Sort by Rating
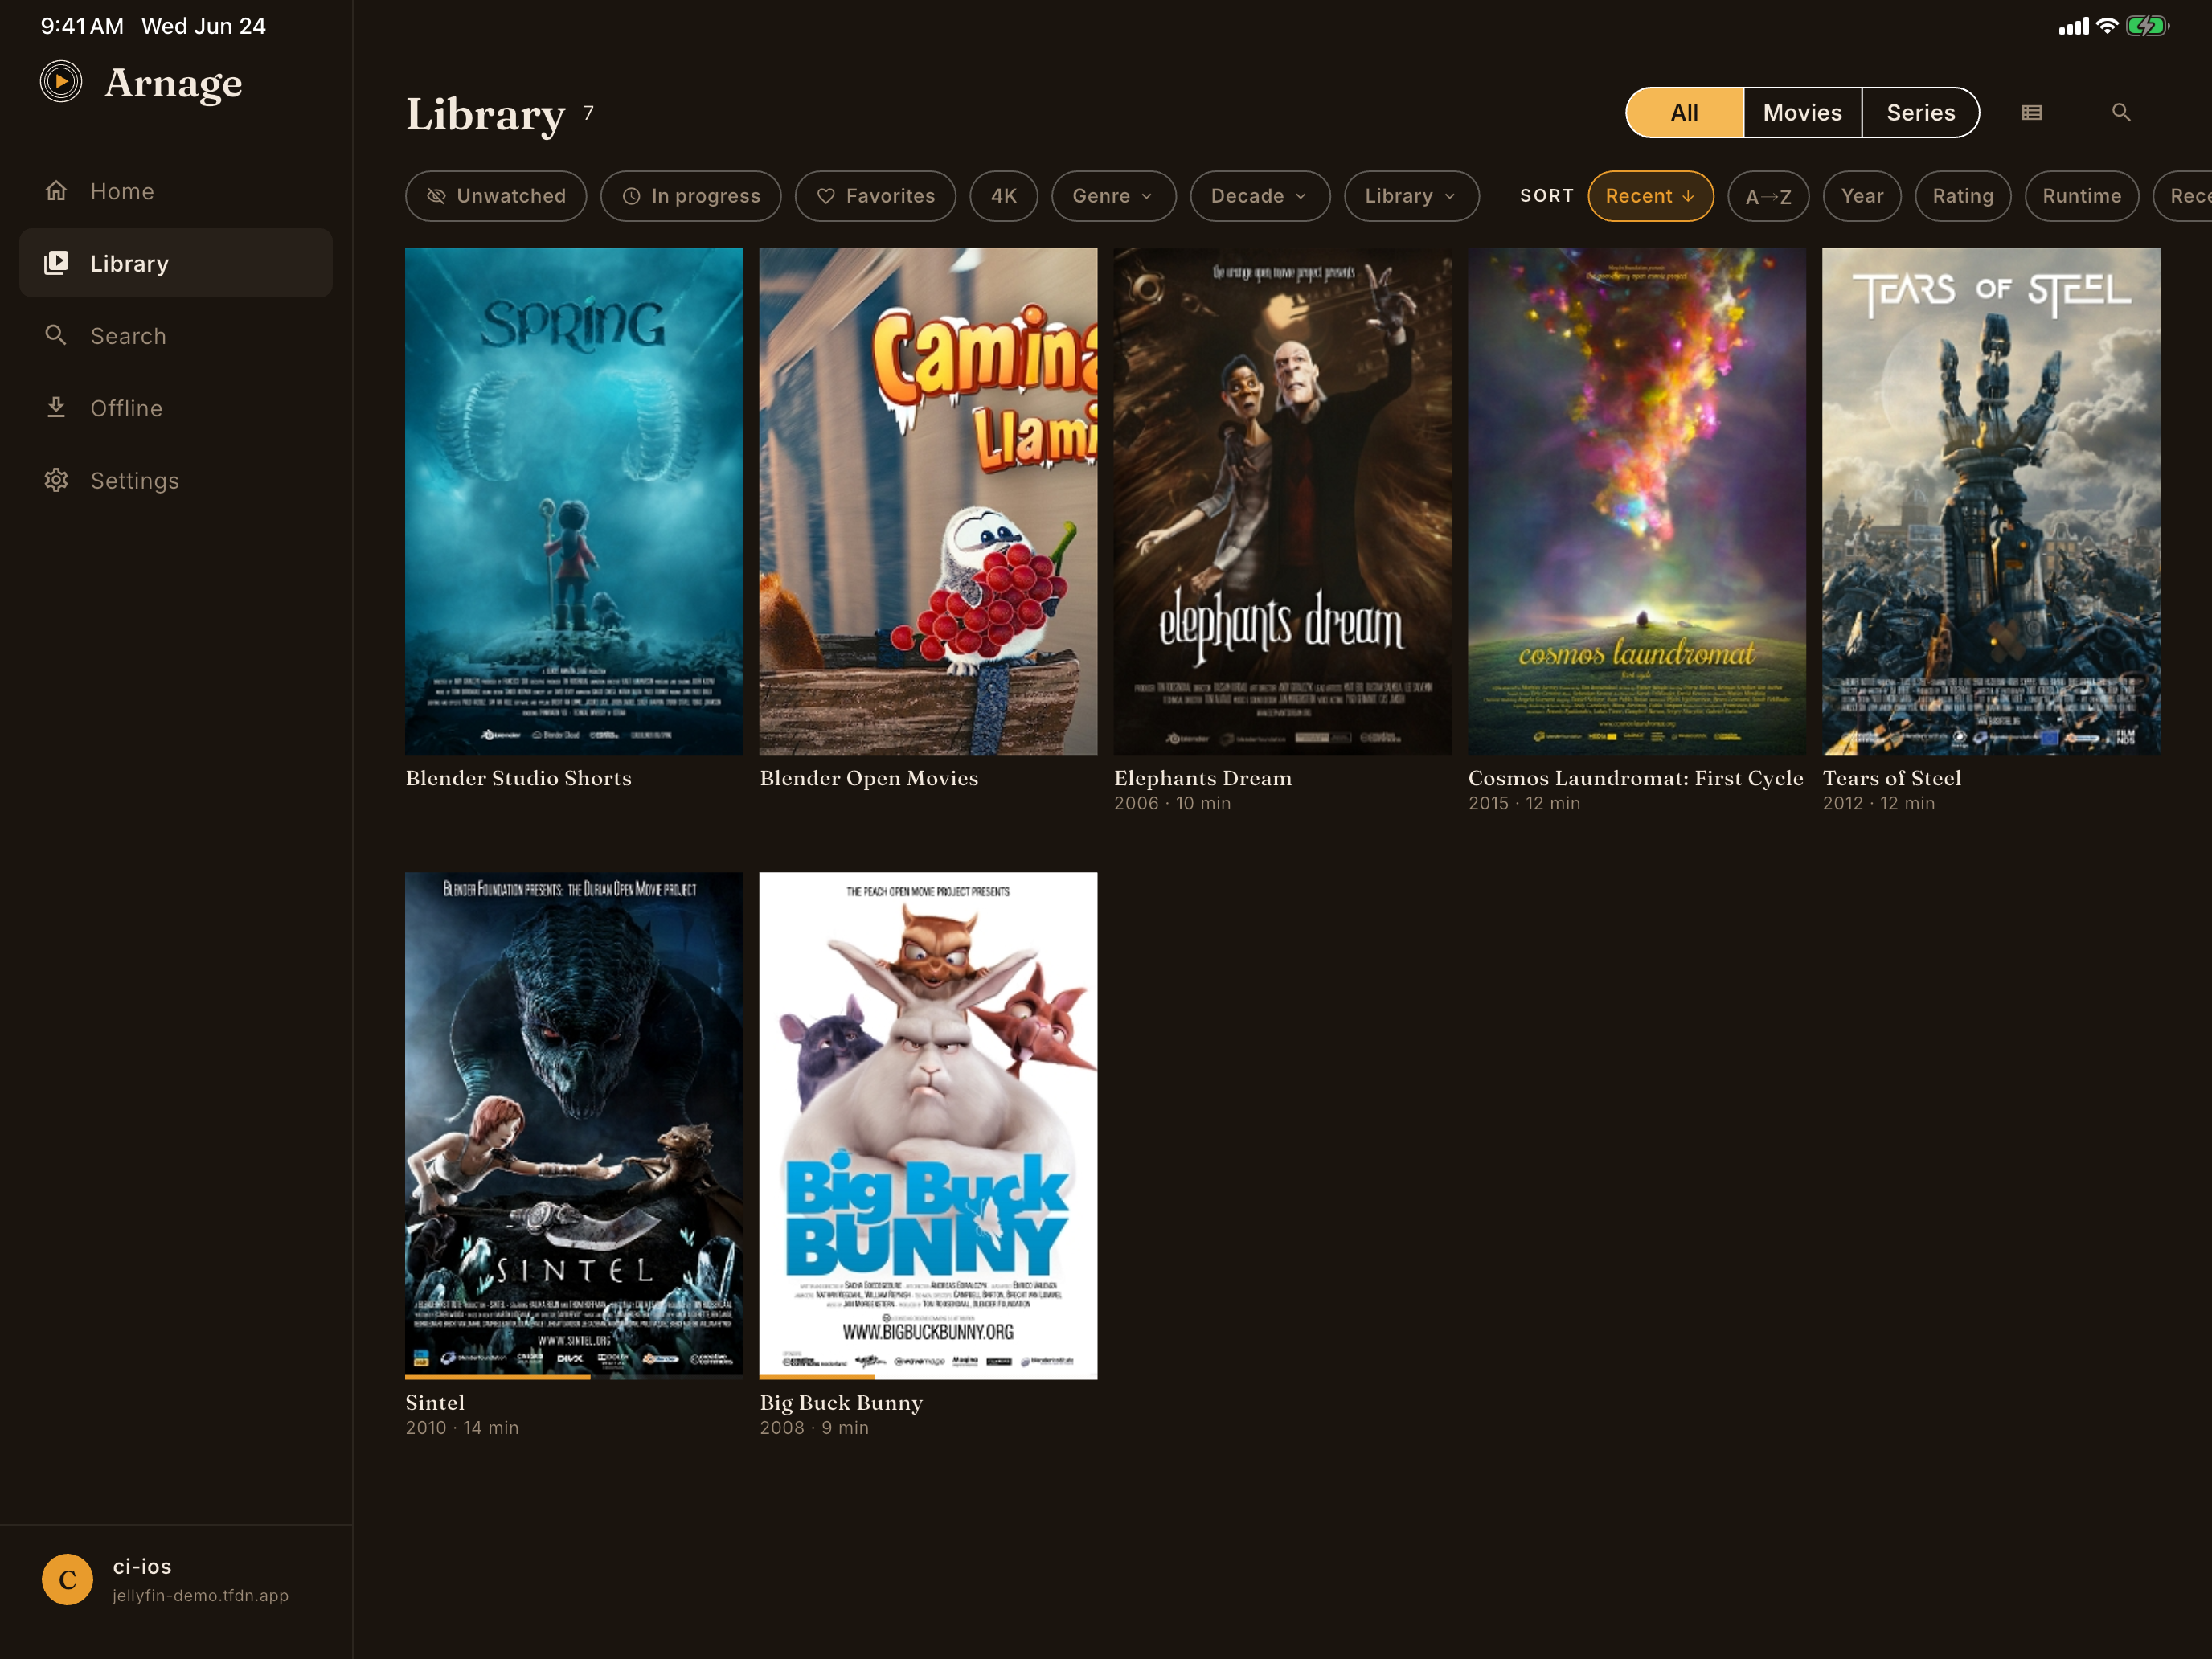This screenshot has width=2212, height=1659. click(x=1963, y=196)
